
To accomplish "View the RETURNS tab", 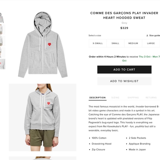I will (151, 98).
